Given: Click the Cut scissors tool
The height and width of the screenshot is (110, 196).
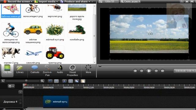Looking at the screenshot, I should [64, 81].
